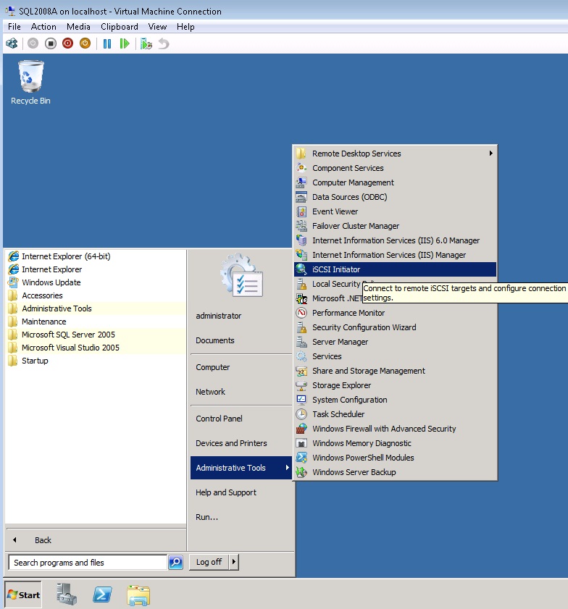Select the Recycle Bin desktop icon
Viewport: 568px width, 609px height.
(x=30, y=83)
